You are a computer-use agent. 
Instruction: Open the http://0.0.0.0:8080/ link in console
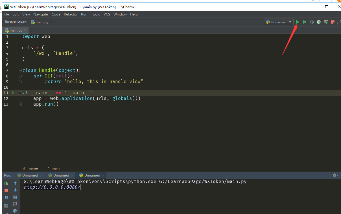pos(52,187)
